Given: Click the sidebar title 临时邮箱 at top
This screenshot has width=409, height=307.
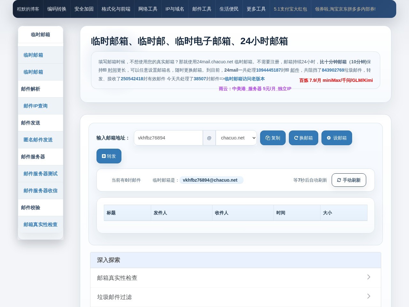Looking at the screenshot, I should (41, 35).
